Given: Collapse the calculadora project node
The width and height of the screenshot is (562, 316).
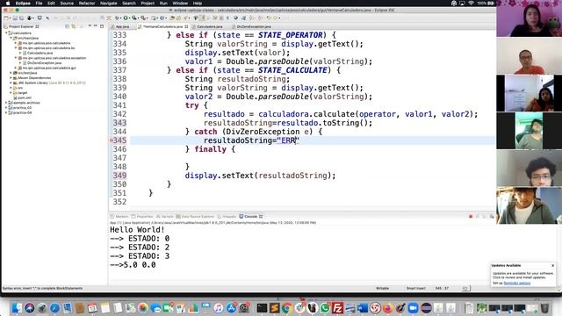Looking at the screenshot, I should click(x=6, y=33).
